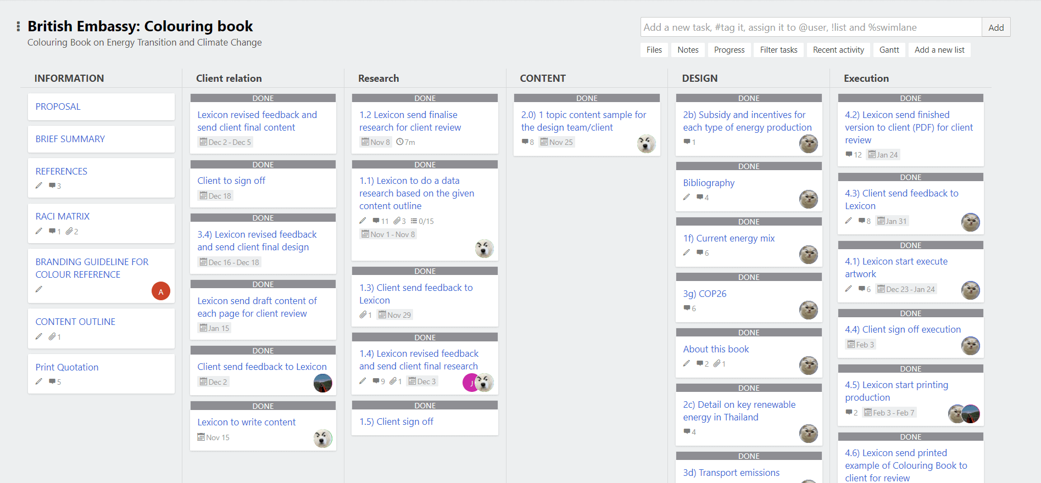1041x483 pixels.
Task: Open the Files tab
Action: click(654, 50)
